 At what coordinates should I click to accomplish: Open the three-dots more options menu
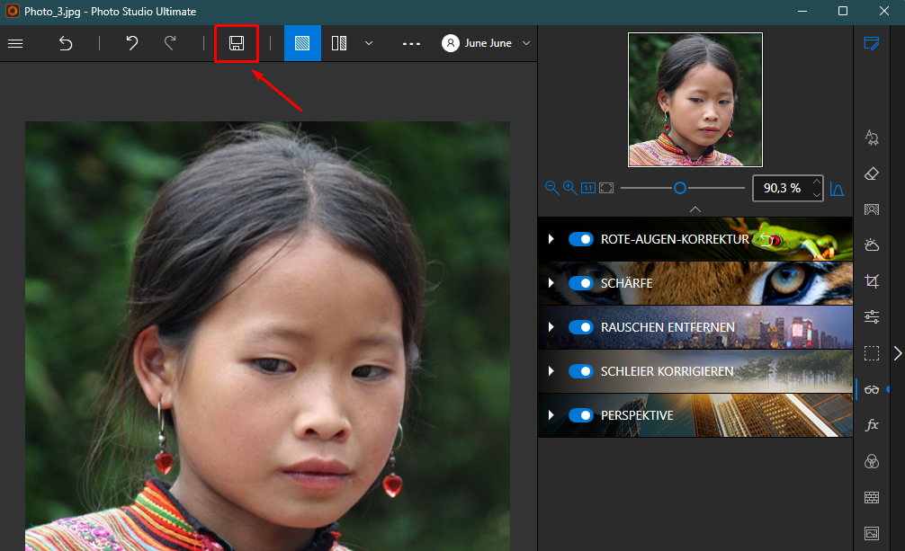(411, 44)
